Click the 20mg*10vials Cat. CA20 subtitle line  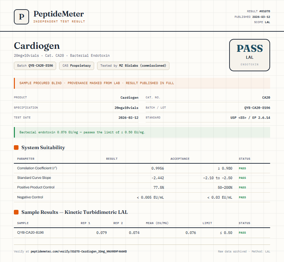(x=62, y=55)
